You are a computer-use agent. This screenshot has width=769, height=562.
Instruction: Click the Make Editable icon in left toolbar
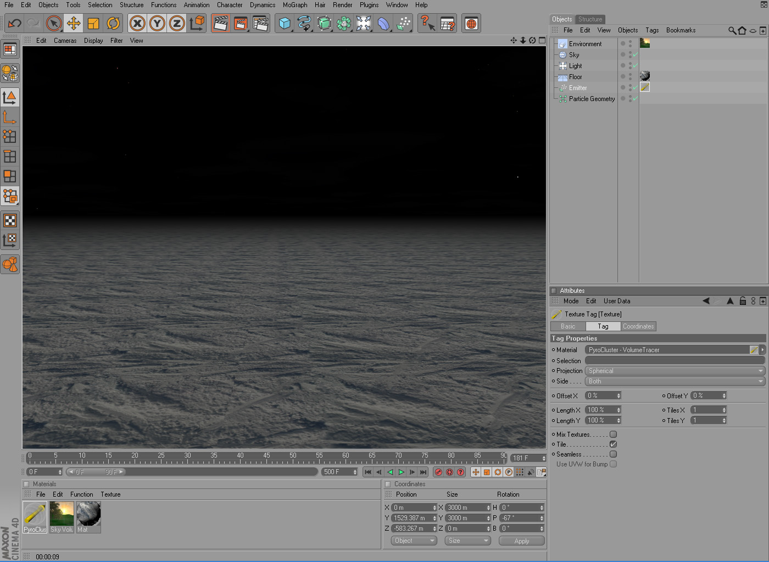(10, 73)
